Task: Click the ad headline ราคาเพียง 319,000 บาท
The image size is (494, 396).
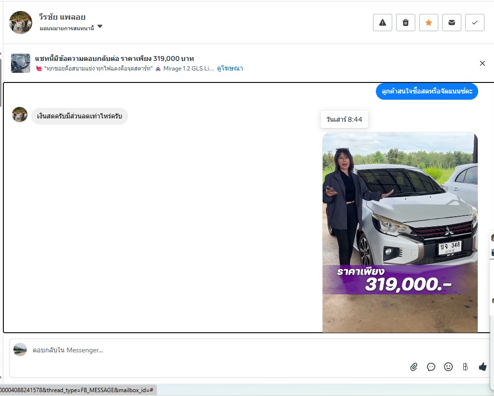Action: tap(114, 58)
